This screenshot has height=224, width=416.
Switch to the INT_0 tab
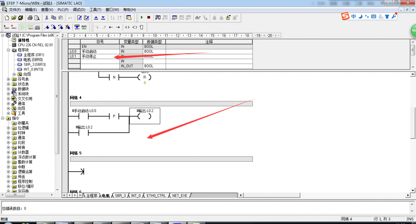[136, 196]
